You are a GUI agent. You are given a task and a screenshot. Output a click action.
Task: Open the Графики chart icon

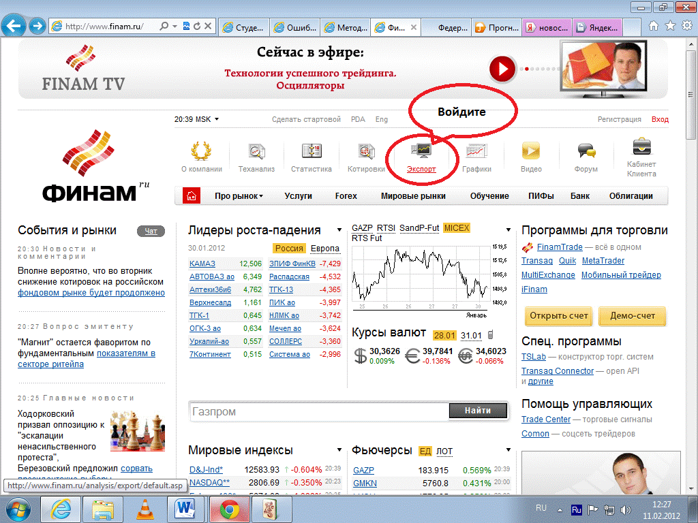point(476,151)
